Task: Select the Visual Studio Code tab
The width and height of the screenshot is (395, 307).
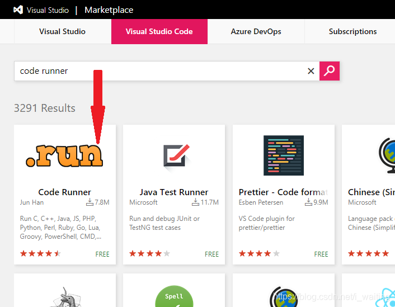Action: (159, 31)
